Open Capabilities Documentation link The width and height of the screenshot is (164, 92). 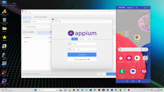(32, 74)
